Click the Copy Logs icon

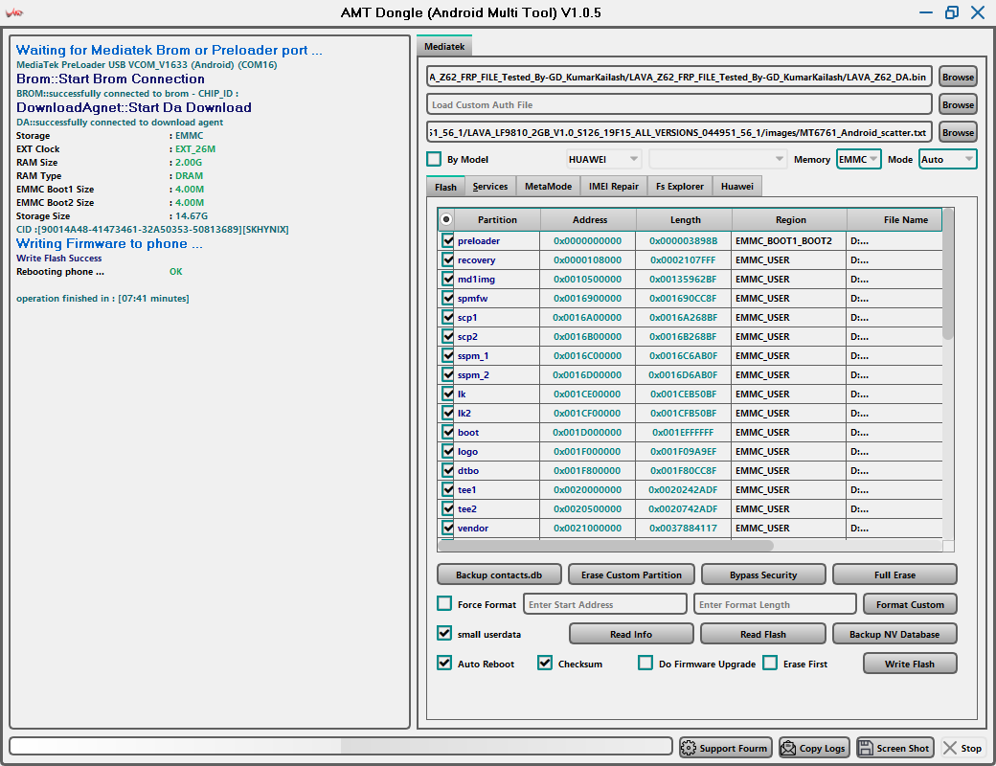[788, 748]
